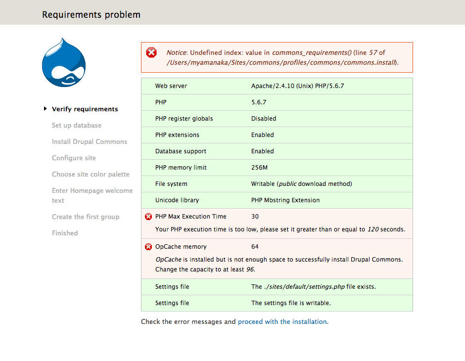Follow the proceed with the installation link
Viewport: 465px width, 361px height.
click(282, 322)
